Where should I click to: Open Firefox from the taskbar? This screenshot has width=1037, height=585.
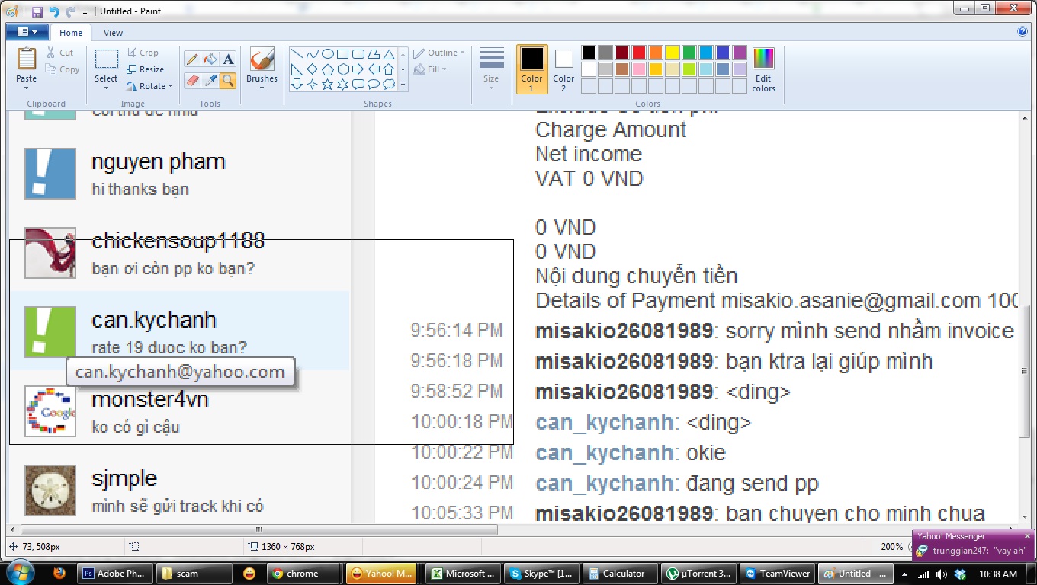click(59, 574)
